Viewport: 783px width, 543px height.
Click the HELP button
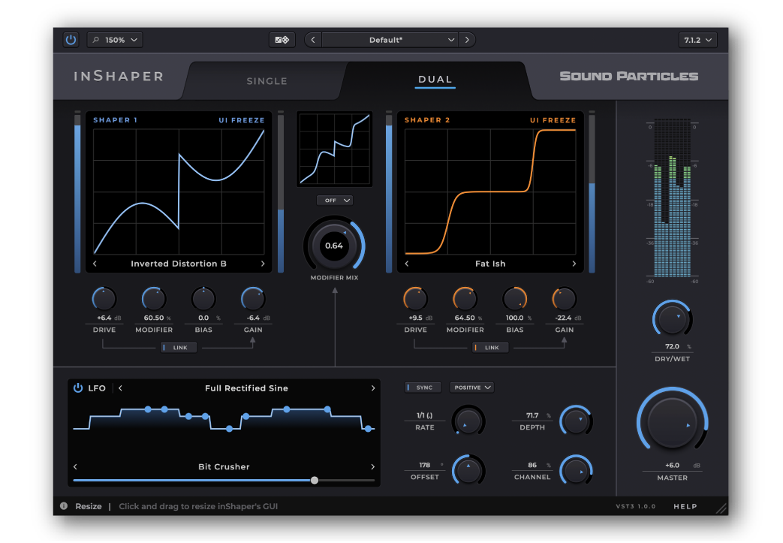tap(685, 506)
